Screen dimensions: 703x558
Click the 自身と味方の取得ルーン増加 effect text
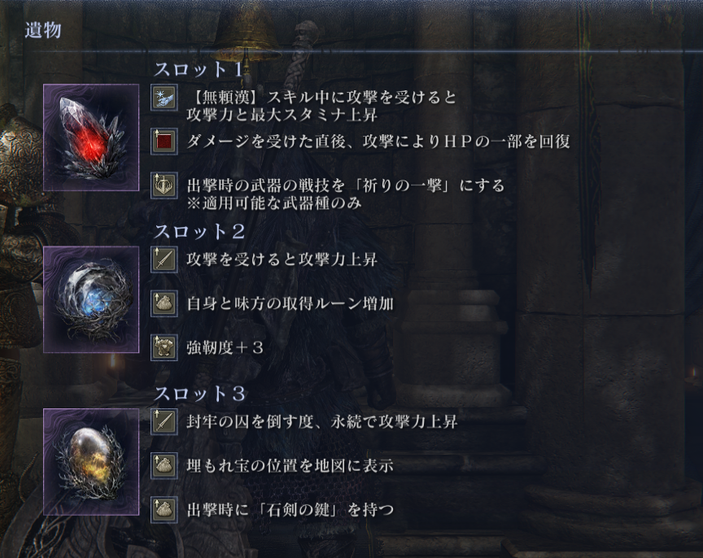pyautogui.click(x=290, y=304)
